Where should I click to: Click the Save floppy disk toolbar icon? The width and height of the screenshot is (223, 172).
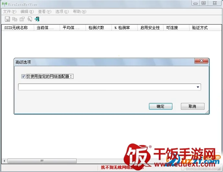7,19
